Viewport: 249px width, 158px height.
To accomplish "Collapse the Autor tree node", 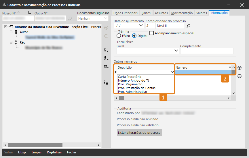I will [x=11, y=32].
